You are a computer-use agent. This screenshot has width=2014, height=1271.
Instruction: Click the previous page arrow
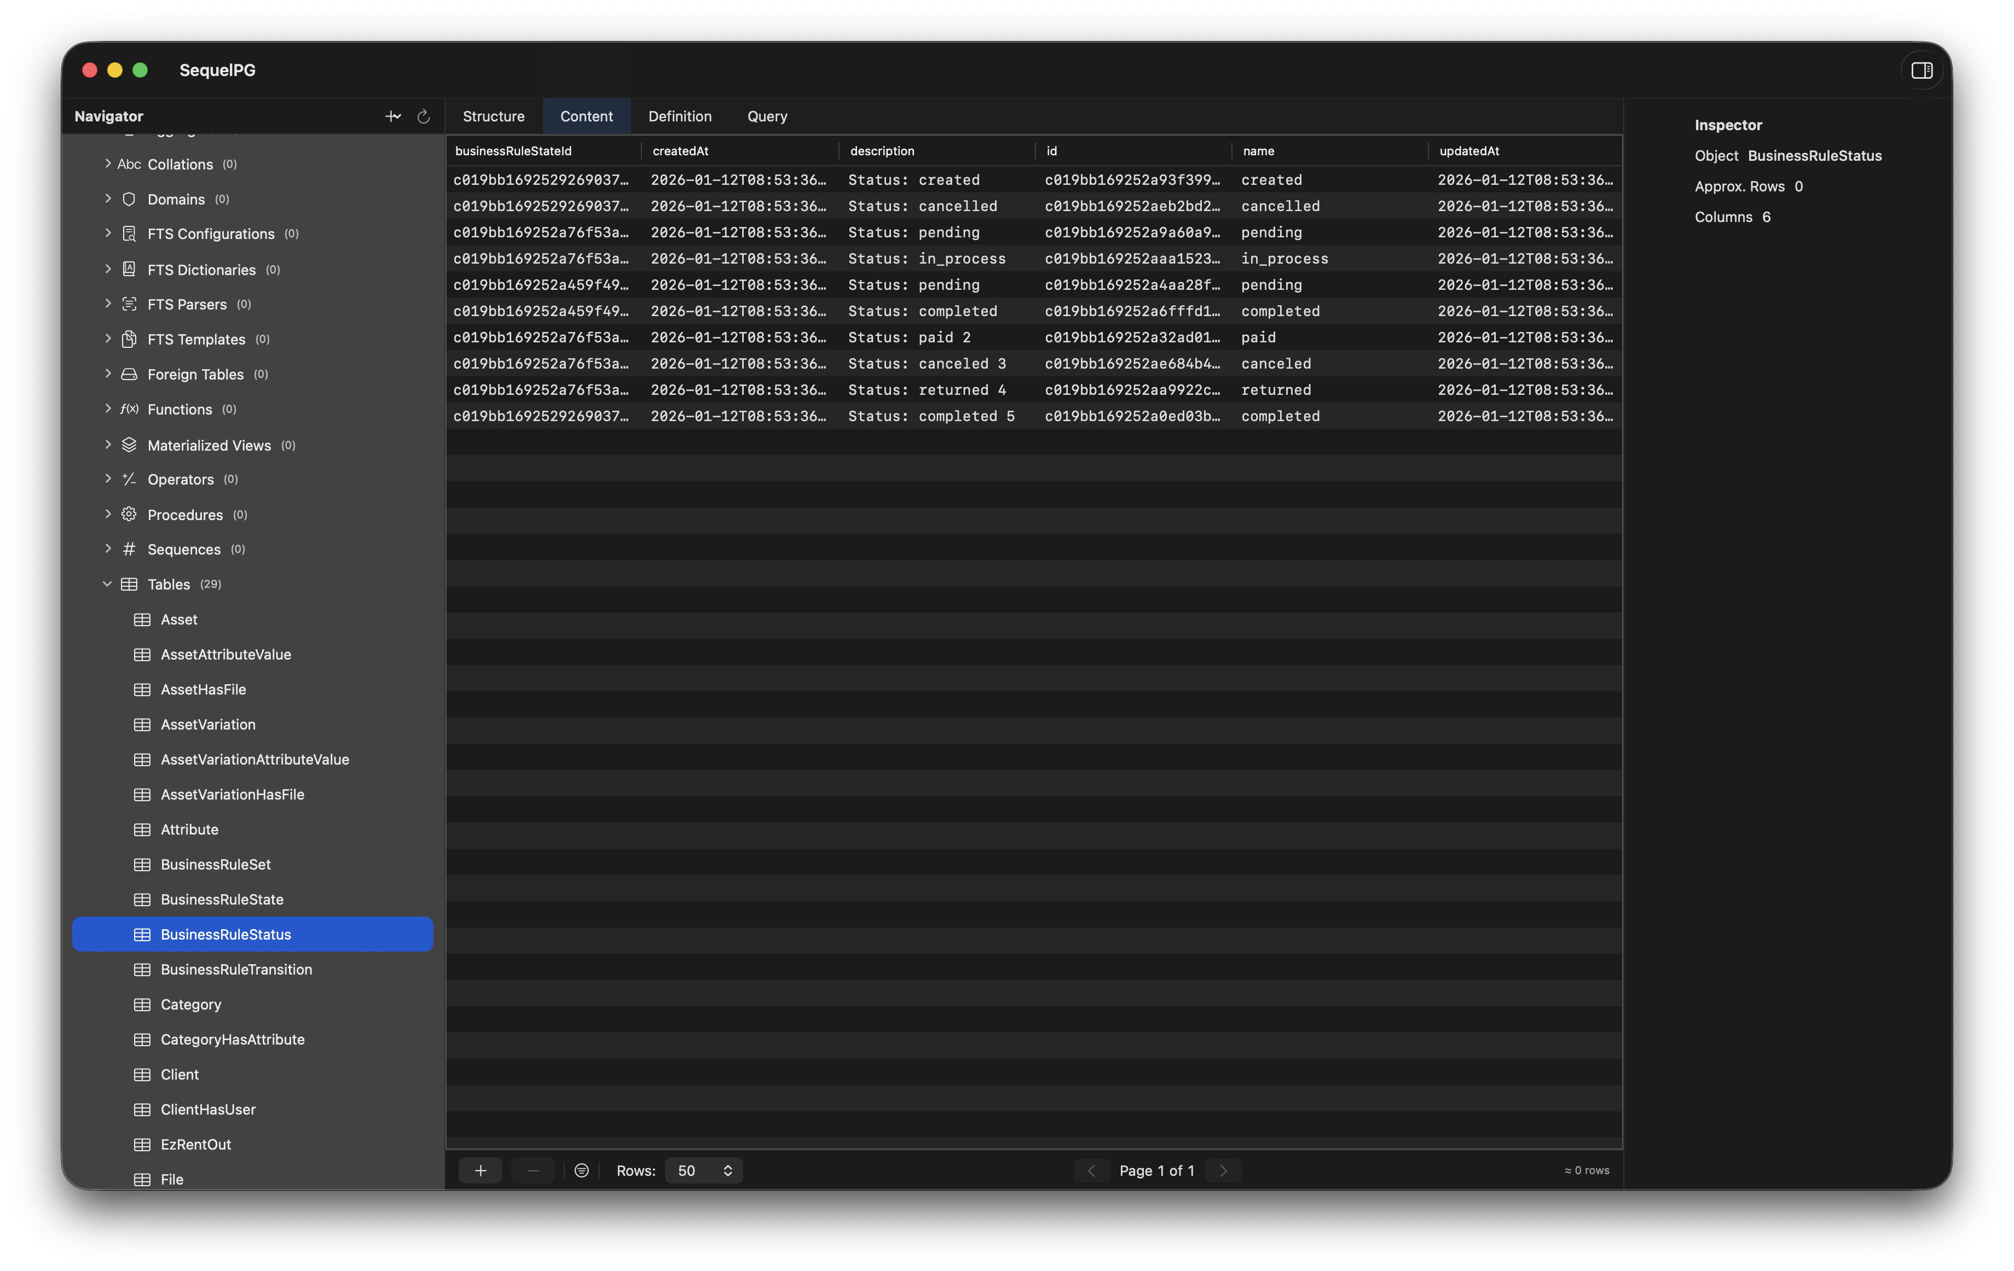click(x=1091, y=1170)
